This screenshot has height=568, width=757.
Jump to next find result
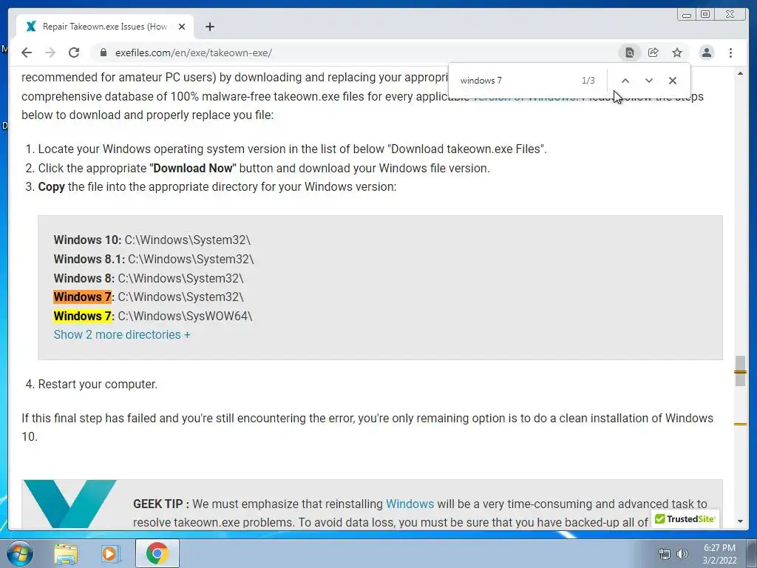tap(649, 81)
